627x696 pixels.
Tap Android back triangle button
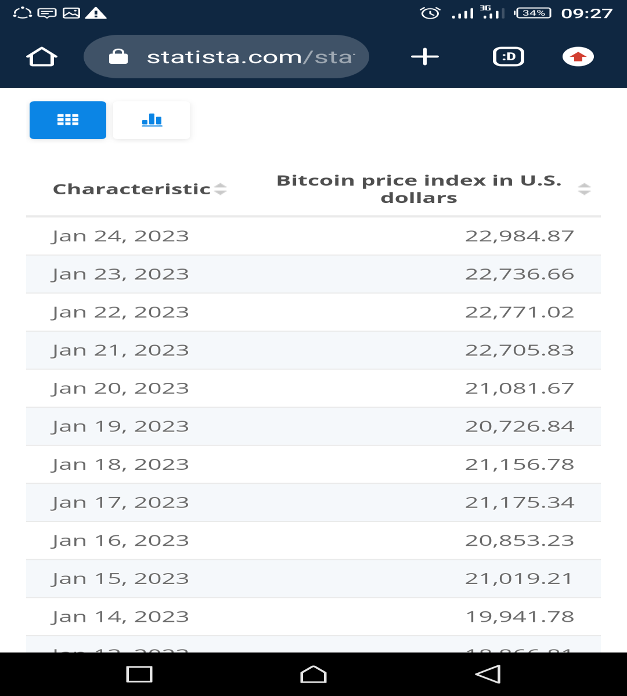pyautogui.click(x=488, y=674)
